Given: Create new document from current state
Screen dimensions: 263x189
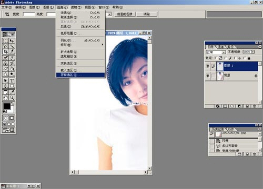Looking at the screenshot, I should click(x=240, y=154).
